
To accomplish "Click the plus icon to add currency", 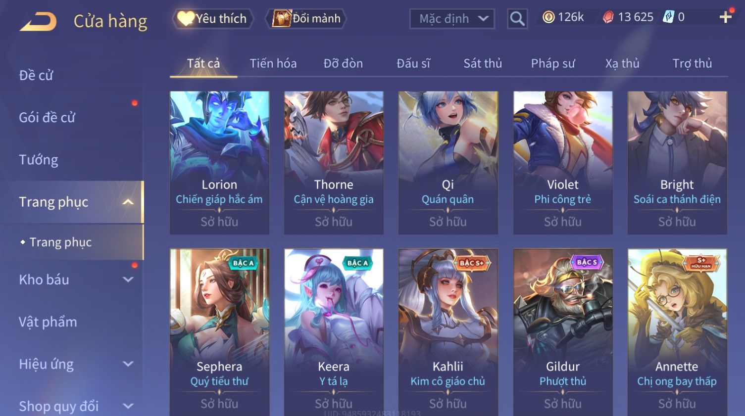I will 726,17.
